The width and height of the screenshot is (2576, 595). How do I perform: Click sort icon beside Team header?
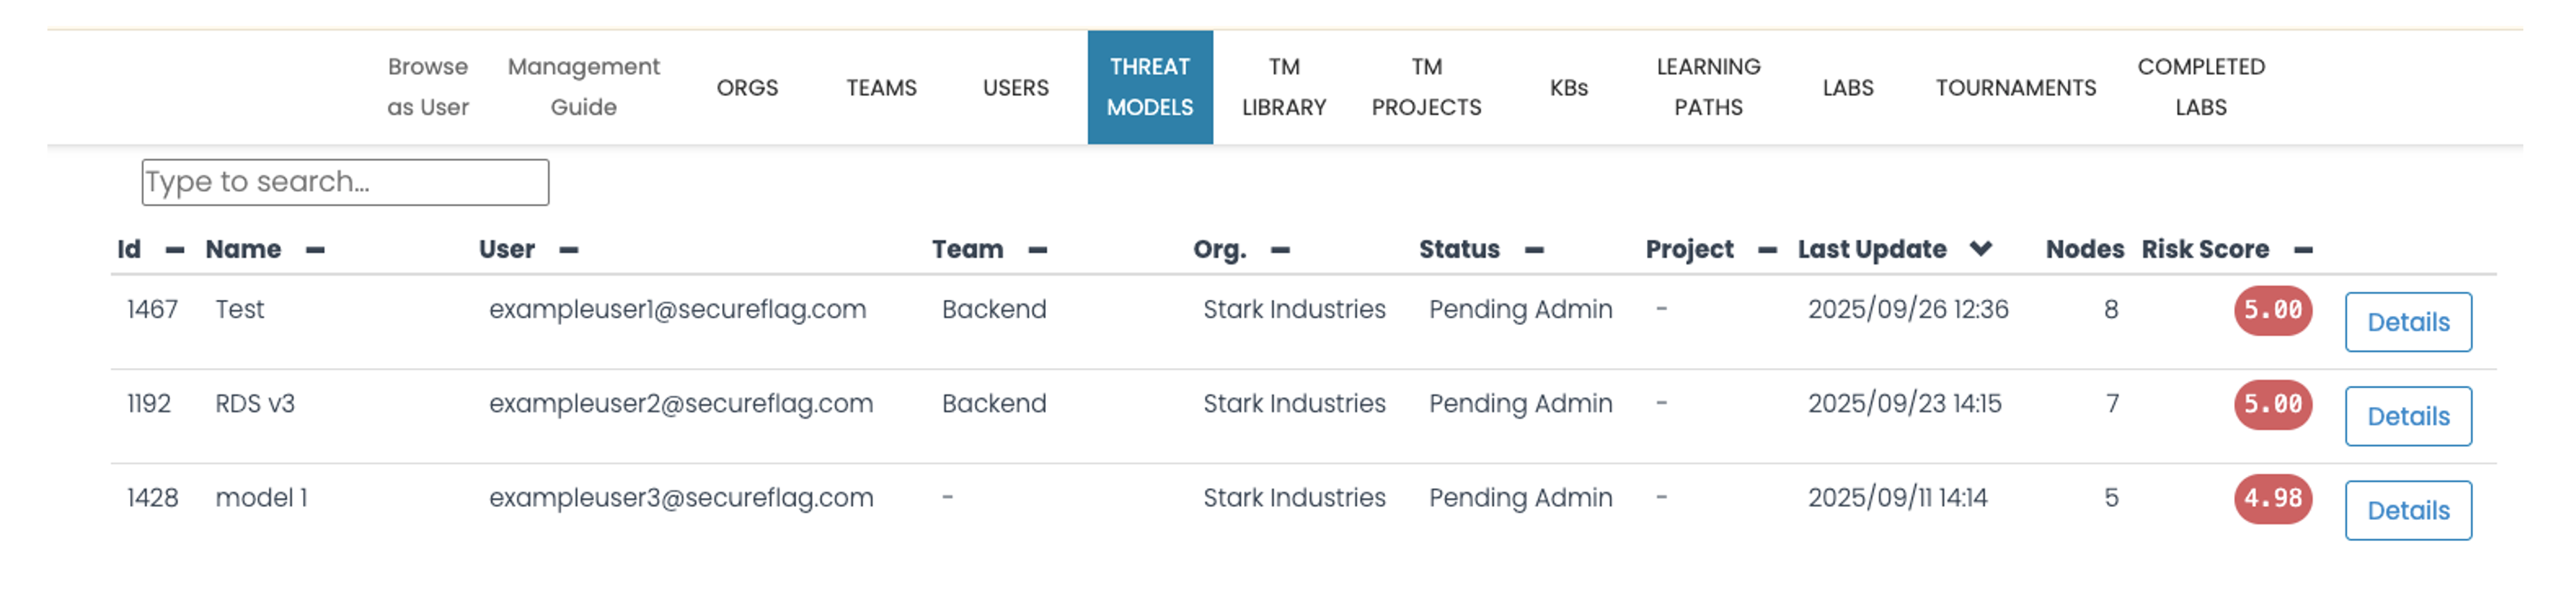[1038, 249]
